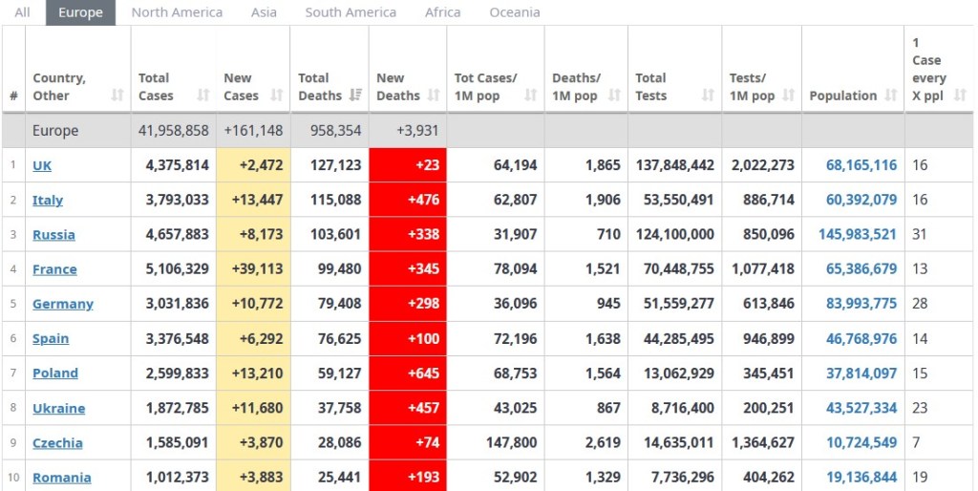Select the Asia tab
Viewport: 978px width, 491px height.
point(264,12)
